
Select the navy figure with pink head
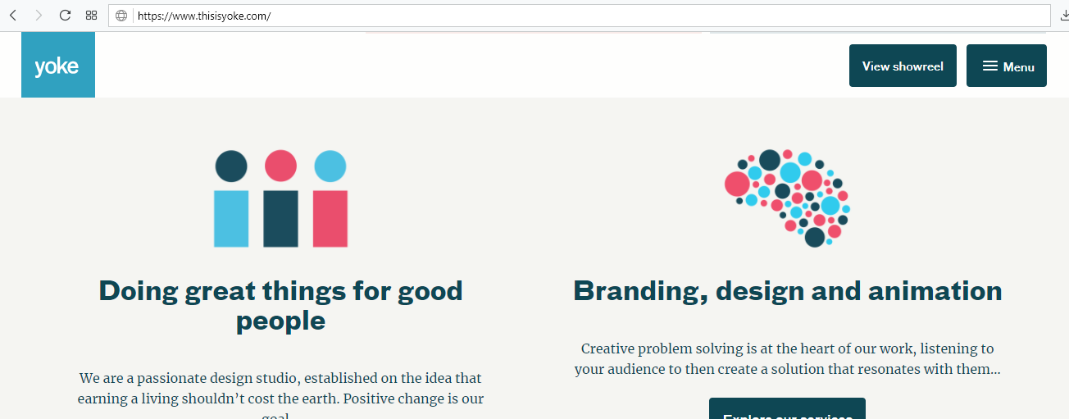pyautogui.click(x=280, y=198)
